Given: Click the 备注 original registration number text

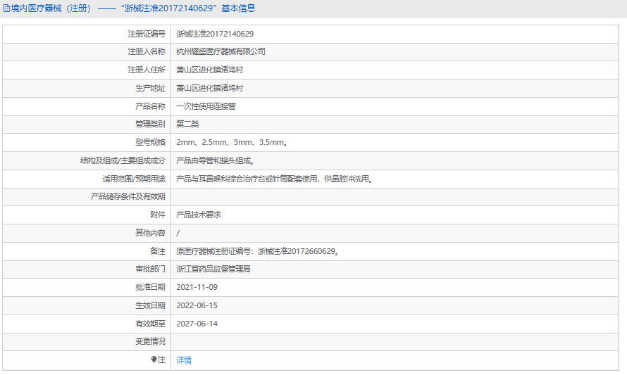Looking at the screenshot, I should coord(258,251).
